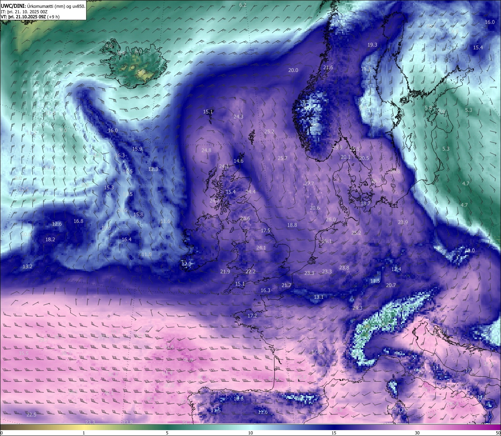Image resolution: width=501 pixels, height=436 pixels.
Task: Click the '13.2' value label
Action: 27,267
